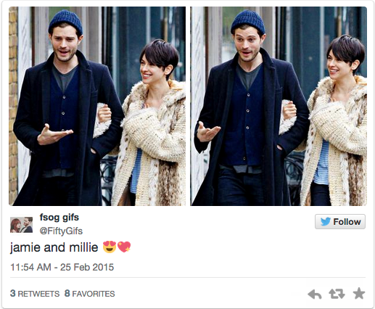Follow the @FiftyGifs account
Image resolution: width=375 pixels, height=309 pixels.
pos(340,221)
